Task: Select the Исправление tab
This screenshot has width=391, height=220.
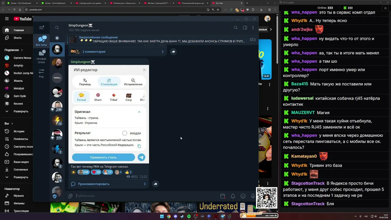Action: [133, 82]
